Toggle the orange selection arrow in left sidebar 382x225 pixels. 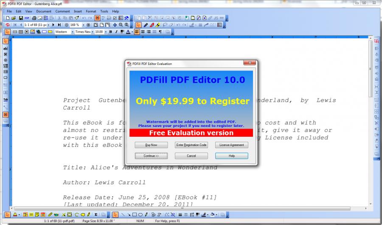click(6, 41)
